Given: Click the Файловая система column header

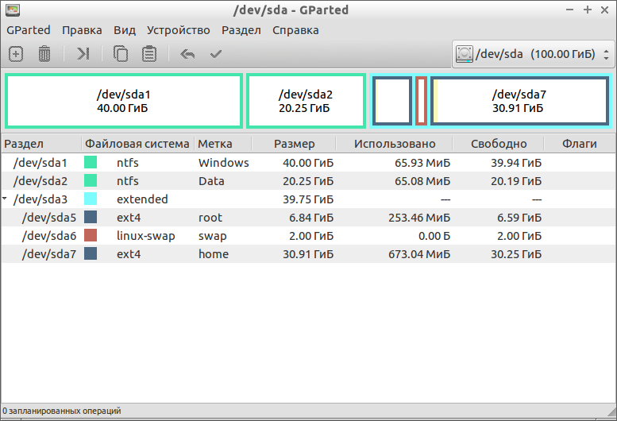Looking at the screenshot, I should point(137,144).
